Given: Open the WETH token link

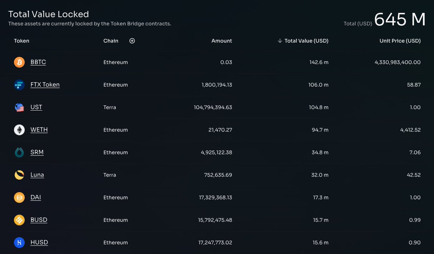Looking at the screenshot, I should [x=39, y=130].
